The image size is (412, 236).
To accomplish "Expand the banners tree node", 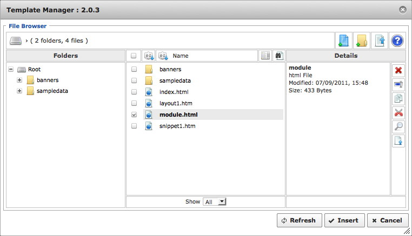I will (x=19, y=80).
